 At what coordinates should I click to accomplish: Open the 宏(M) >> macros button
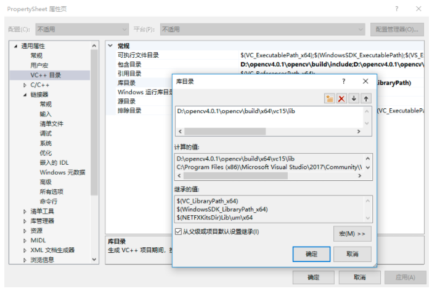click(353, 234)
